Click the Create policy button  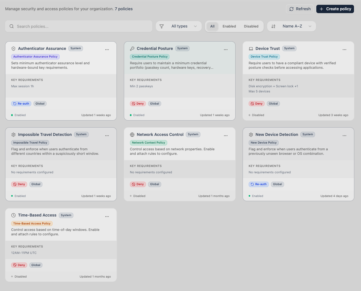(335, 9)
